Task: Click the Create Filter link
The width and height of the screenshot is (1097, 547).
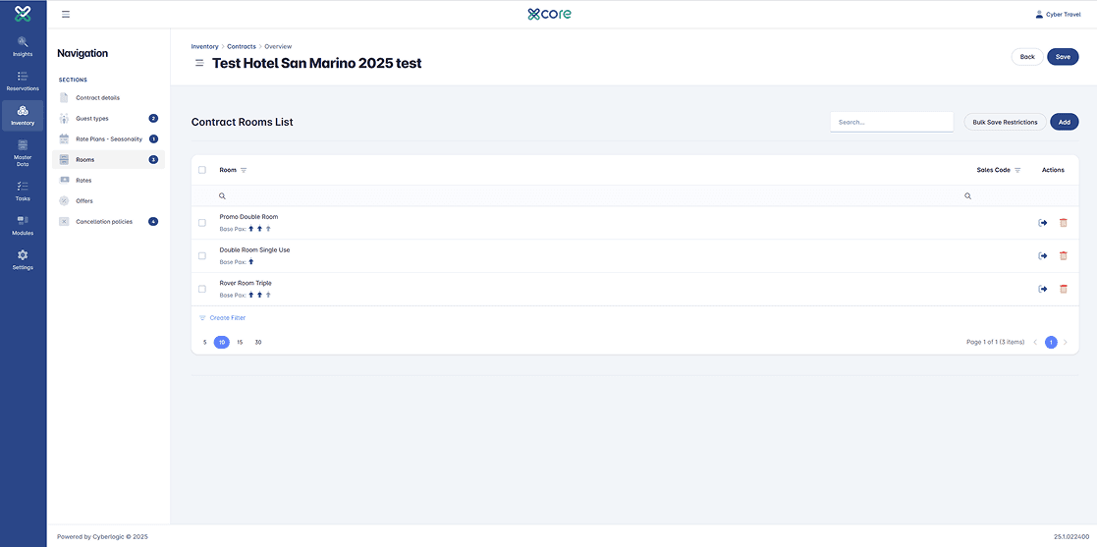Action: tap(227, 318)
